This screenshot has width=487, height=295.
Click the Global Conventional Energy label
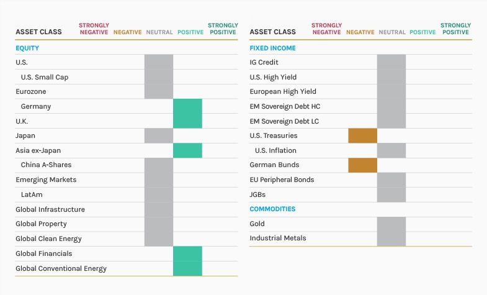61,268
